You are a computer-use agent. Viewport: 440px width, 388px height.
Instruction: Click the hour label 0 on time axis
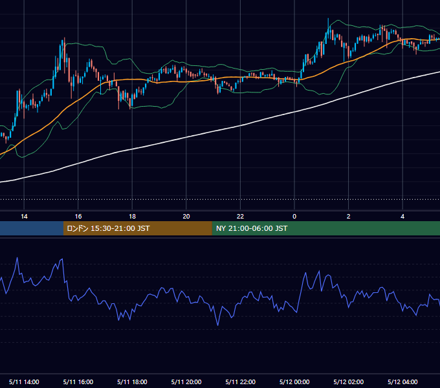pyautogui.click(x=294, y=217)
